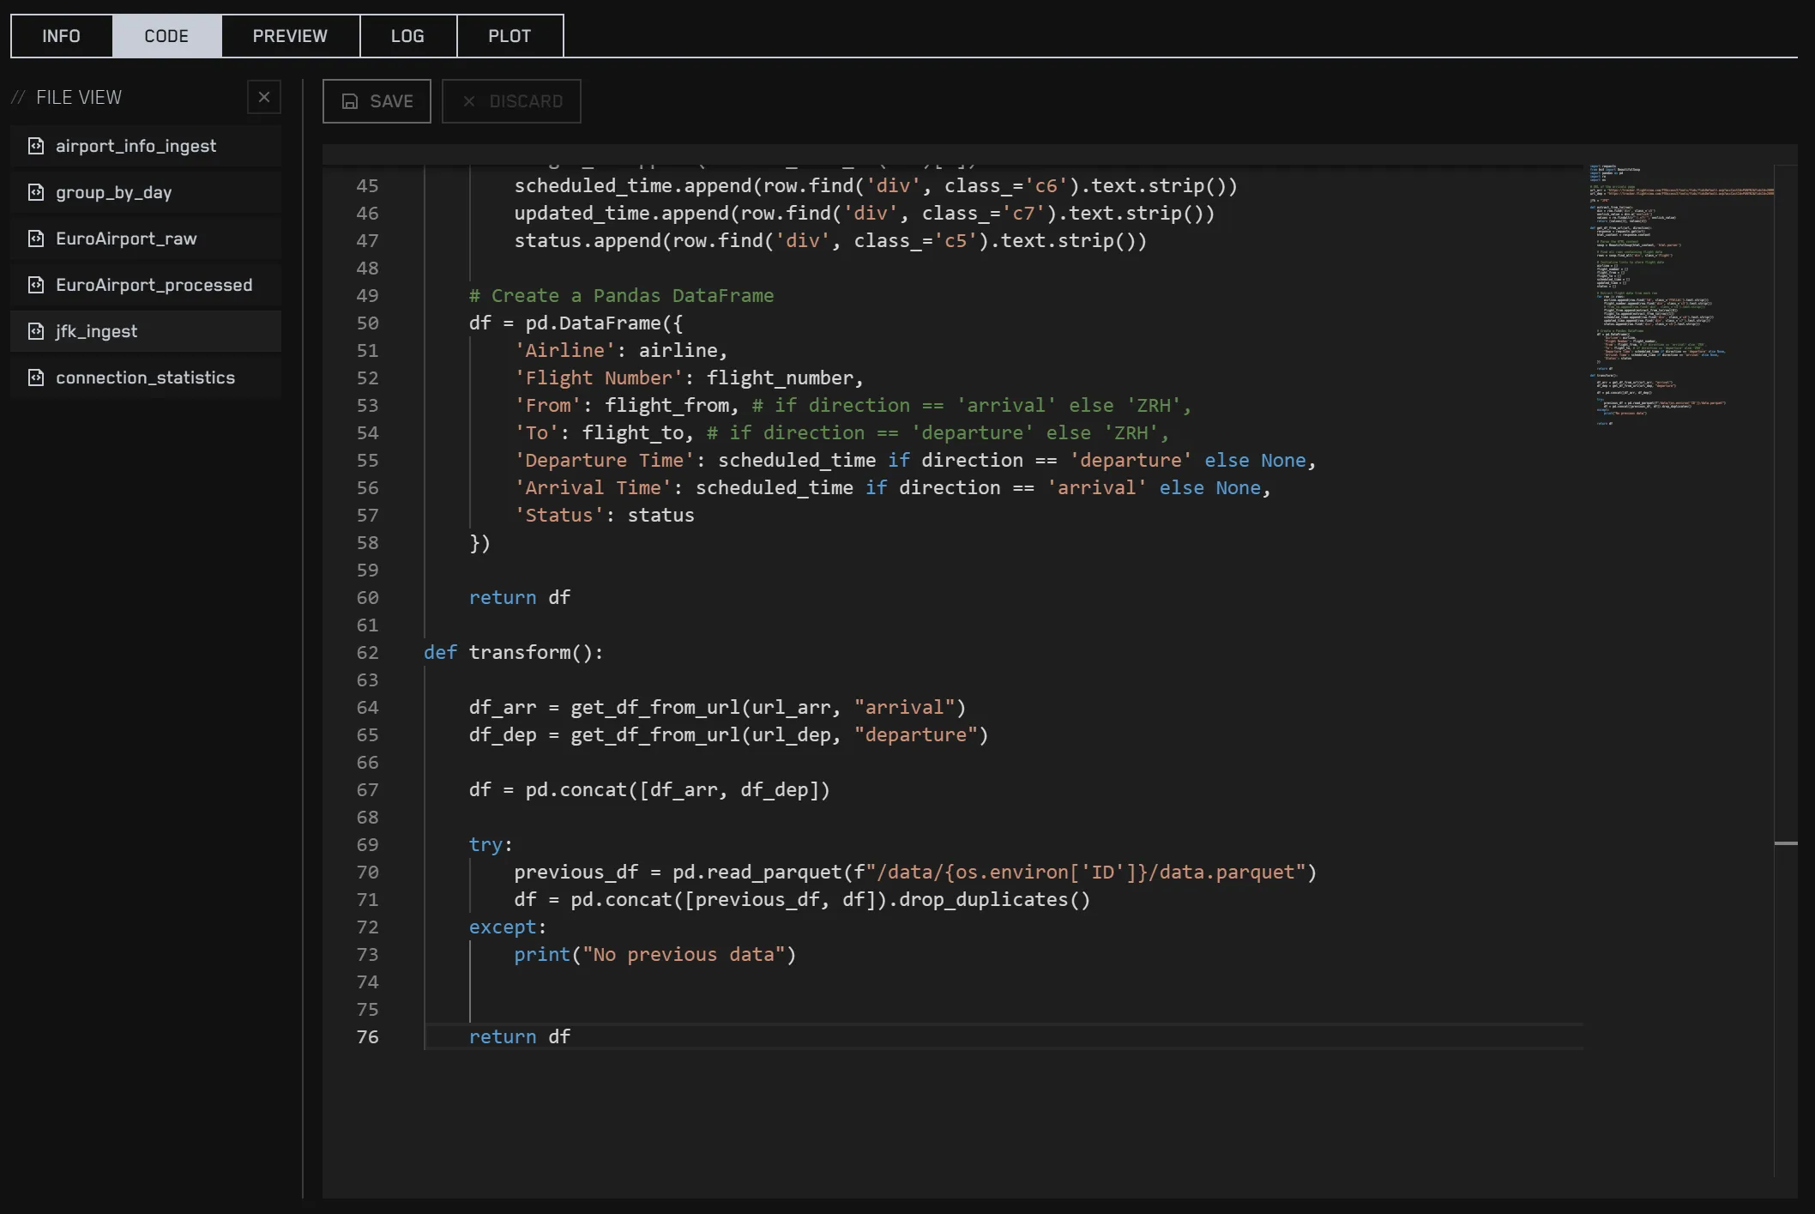Click the 'Airline': airline line
Viewport: 1815px width, 1214px height.
pos(620,350)
